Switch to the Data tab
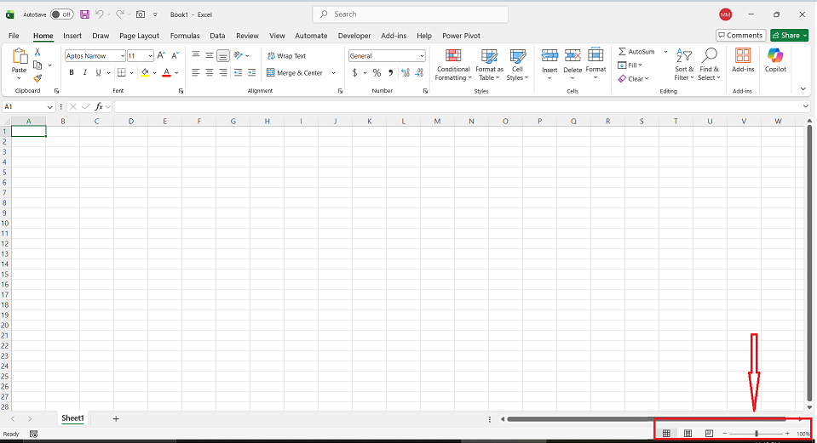This screenshot has height=443, width=817. click(217, 36)
